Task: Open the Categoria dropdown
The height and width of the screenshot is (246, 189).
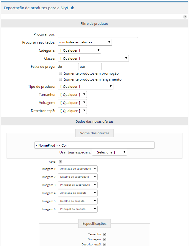Action: 79,50
